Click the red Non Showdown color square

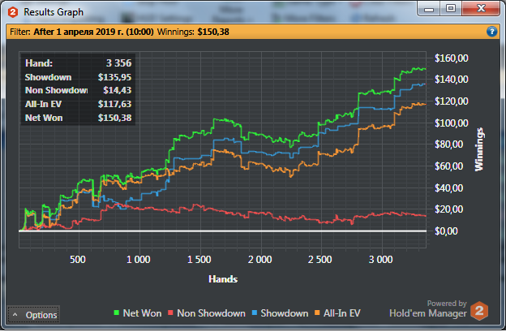[x=171, y=313]
